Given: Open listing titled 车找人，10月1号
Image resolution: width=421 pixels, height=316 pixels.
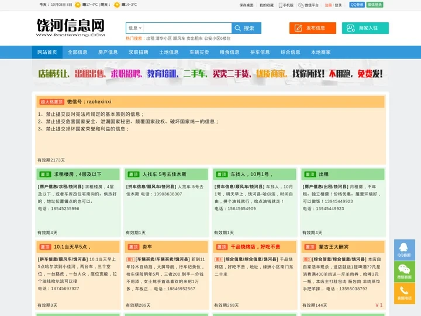Looking at the screenshot, I should 251,174.
